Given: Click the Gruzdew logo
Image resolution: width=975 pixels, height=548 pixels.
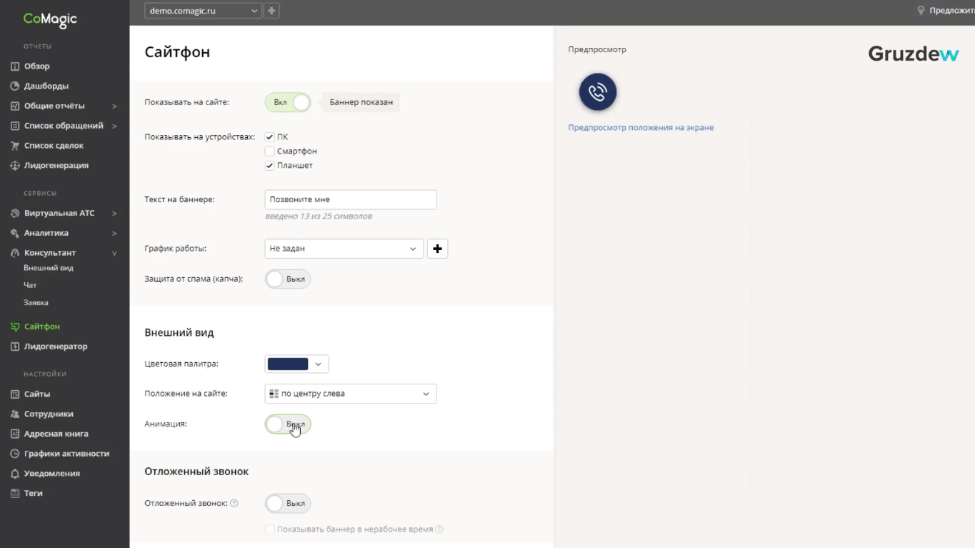Looking at the screenshot, I should pos(913,54).
